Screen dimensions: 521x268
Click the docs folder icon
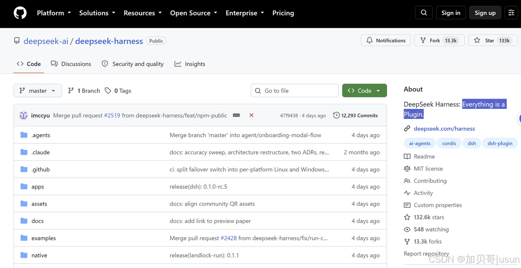(x=24, y=221)
